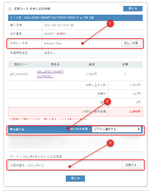Viewport: 150px width, 192px height.
Task: Click the サイクル 30日間隔 text
Action: tap(36, 157)
